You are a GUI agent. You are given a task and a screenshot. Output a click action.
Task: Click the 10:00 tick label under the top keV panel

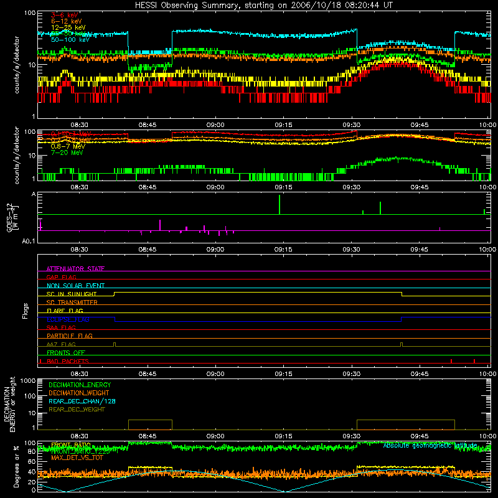pyautogui.click(x=487, y=125)
